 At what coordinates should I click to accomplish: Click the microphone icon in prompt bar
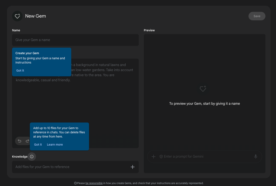256,156
